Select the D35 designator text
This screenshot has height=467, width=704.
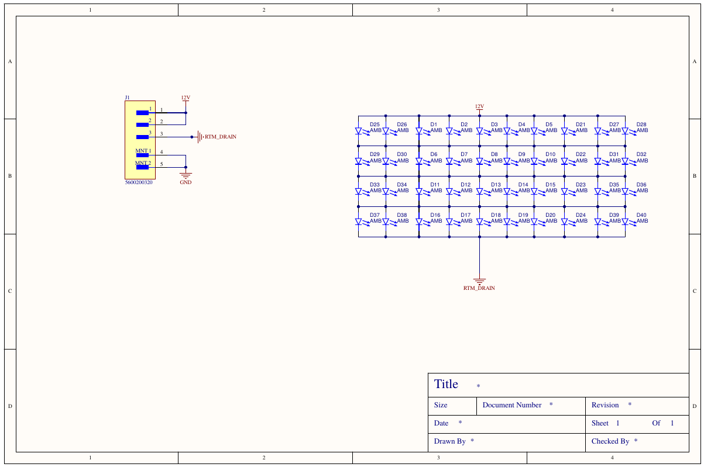[x=614, y=185]
